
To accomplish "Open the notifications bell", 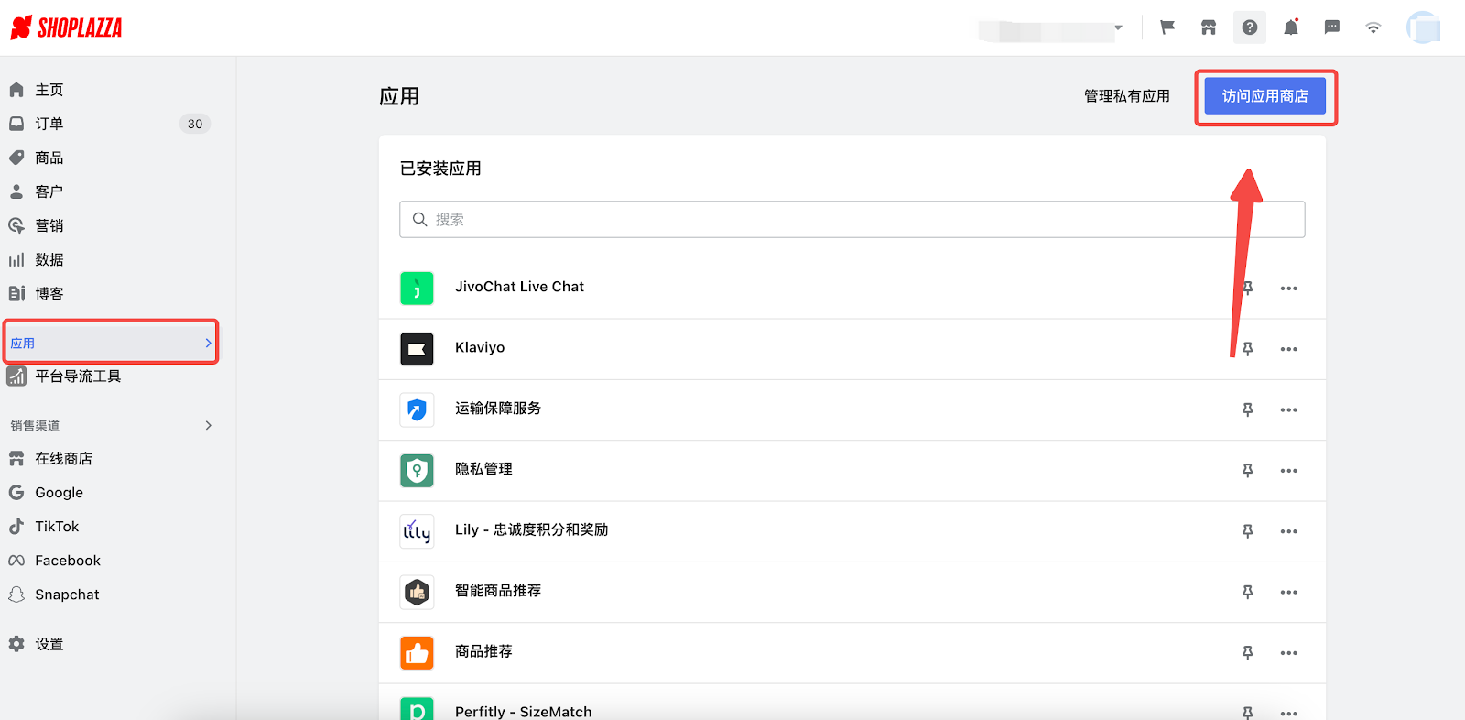I will (1291, 27).
